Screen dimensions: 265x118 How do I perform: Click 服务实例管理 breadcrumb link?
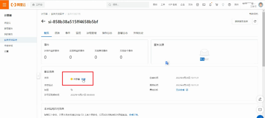tap(58, 14)
